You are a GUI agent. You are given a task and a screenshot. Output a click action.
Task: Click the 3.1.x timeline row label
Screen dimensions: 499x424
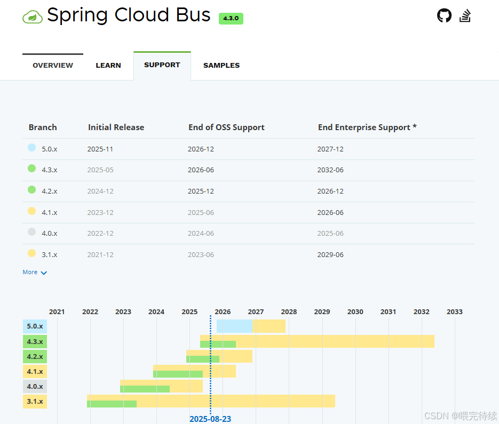tap(35, 402)
